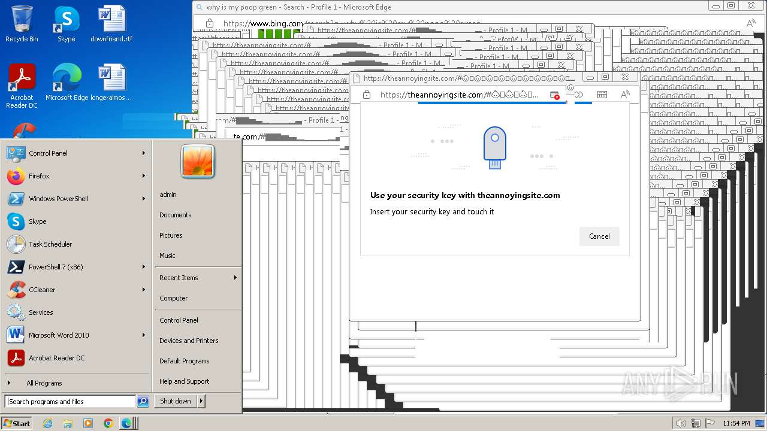
Task: Open downfriend.rtf document on desktop
Action: coord(111,24)
